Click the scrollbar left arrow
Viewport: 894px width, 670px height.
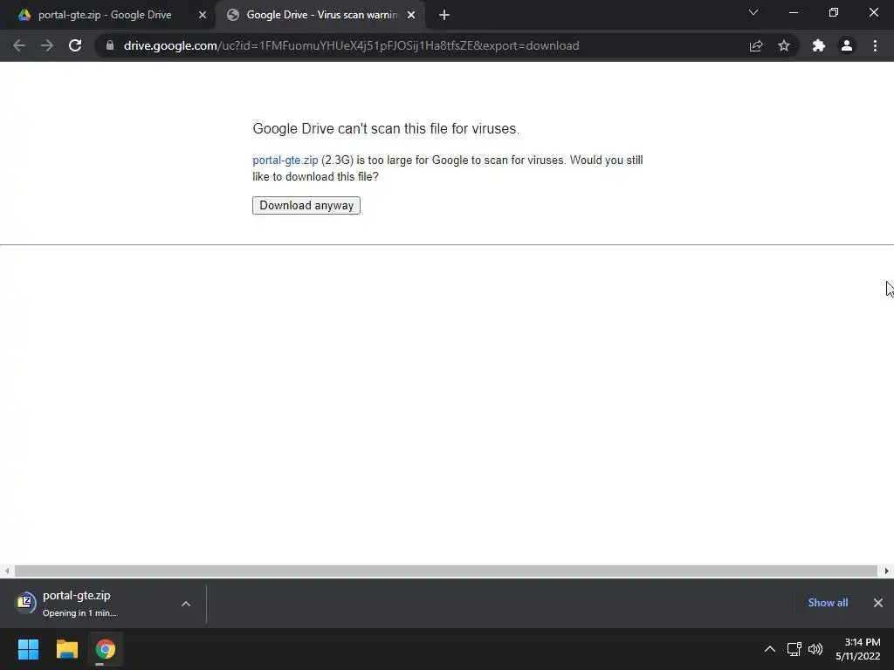coord(7,571)
